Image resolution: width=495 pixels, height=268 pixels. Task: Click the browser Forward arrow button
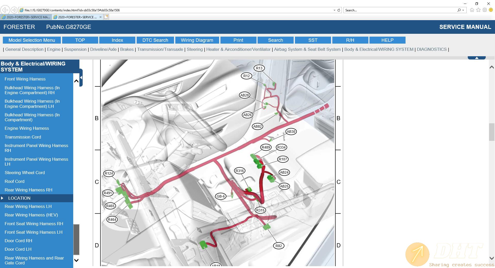[x=14, y=10]
